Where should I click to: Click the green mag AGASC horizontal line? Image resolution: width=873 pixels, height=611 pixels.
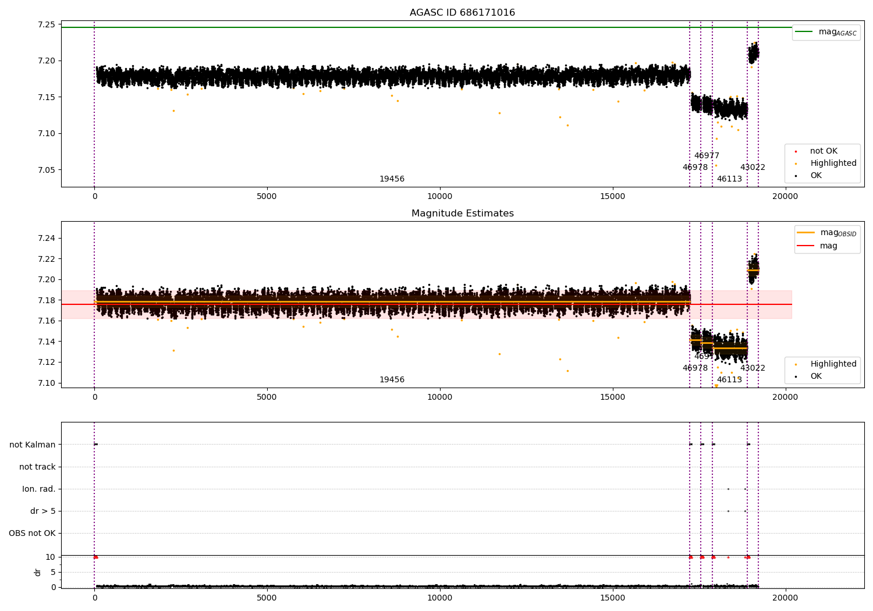427,27
